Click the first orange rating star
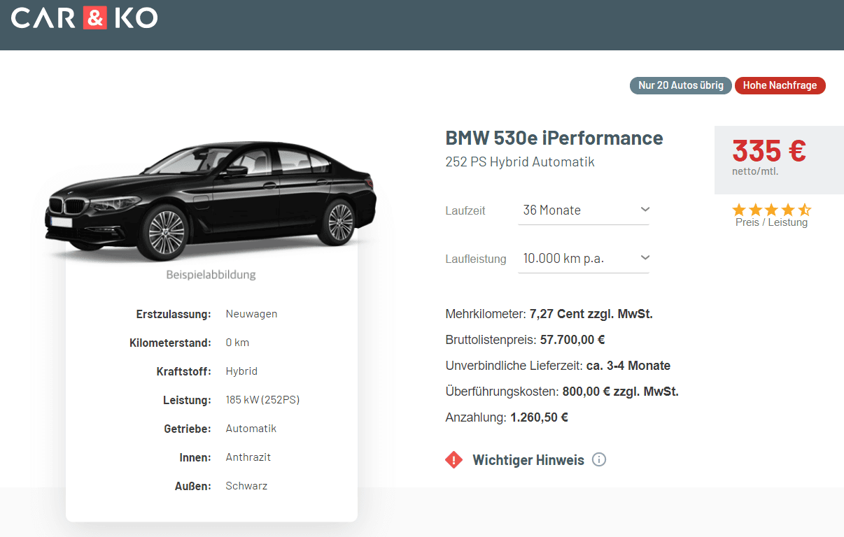This screenshot has width=844, height=537. (x=739, y=209)
